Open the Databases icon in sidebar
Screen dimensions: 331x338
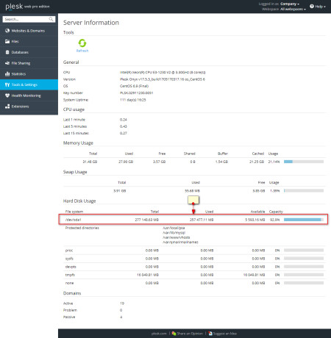[x=7, y=52]
